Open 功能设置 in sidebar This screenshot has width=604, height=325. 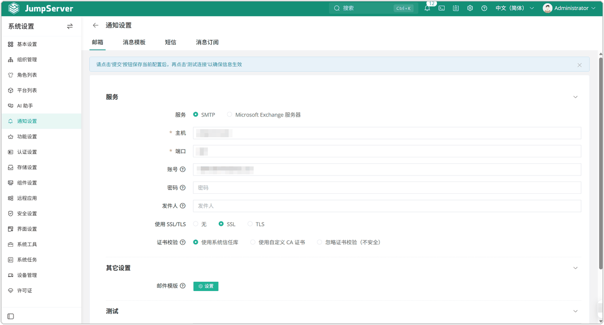point(41,137)
